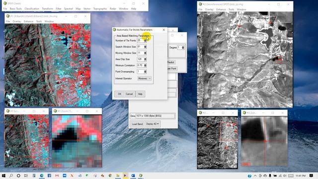Open the Windows Start menu
Screen dimensions: 318x179
point(3,176)
